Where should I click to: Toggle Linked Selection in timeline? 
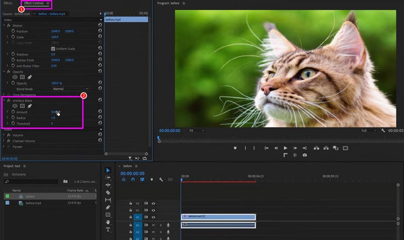142,179
